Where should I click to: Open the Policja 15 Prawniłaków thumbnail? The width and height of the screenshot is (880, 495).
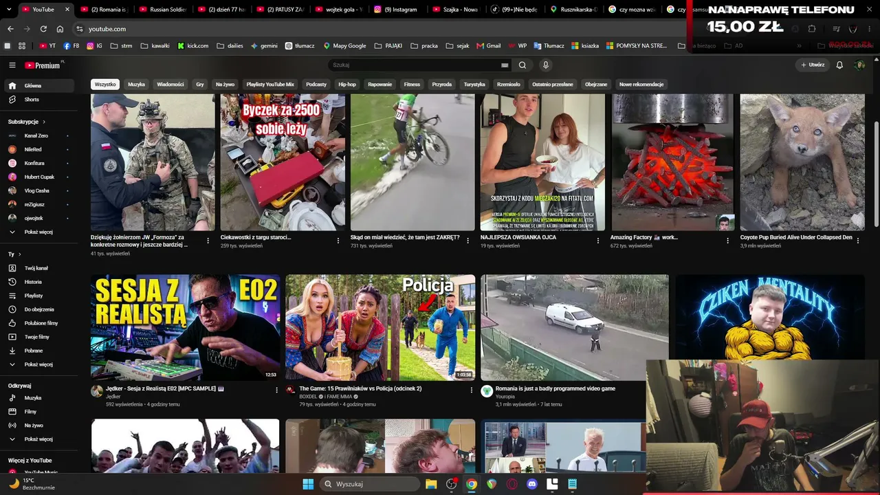380,327
